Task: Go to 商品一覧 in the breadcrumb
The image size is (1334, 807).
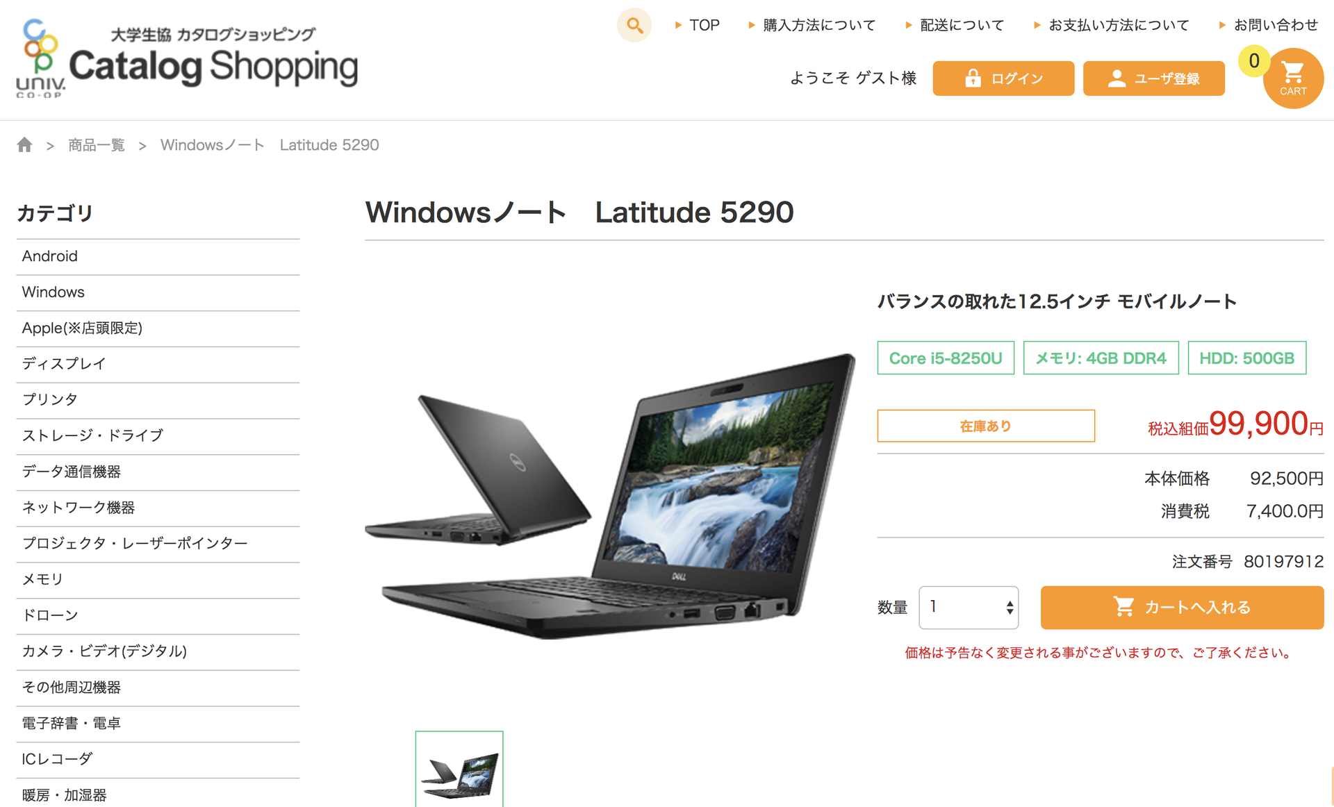Action: coord(97,144)
